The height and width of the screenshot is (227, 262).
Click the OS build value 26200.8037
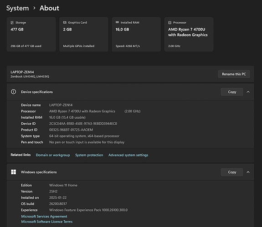click(58, 204)
